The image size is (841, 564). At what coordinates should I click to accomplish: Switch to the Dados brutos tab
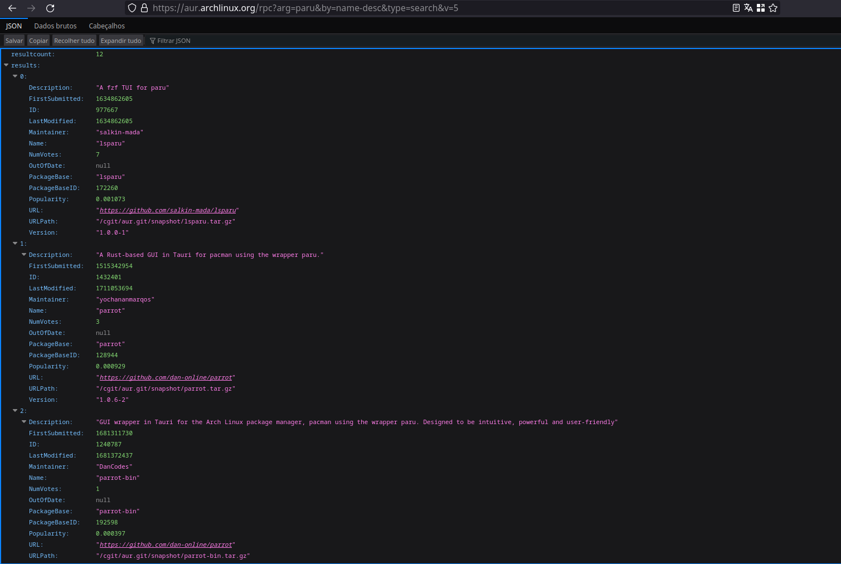tap(55, 26)
